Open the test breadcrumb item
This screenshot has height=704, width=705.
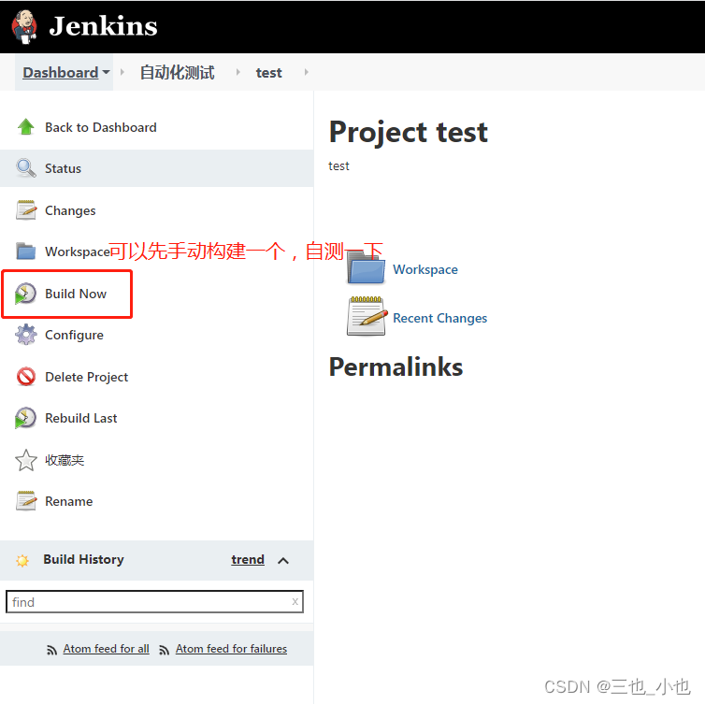tap(269, 72)
